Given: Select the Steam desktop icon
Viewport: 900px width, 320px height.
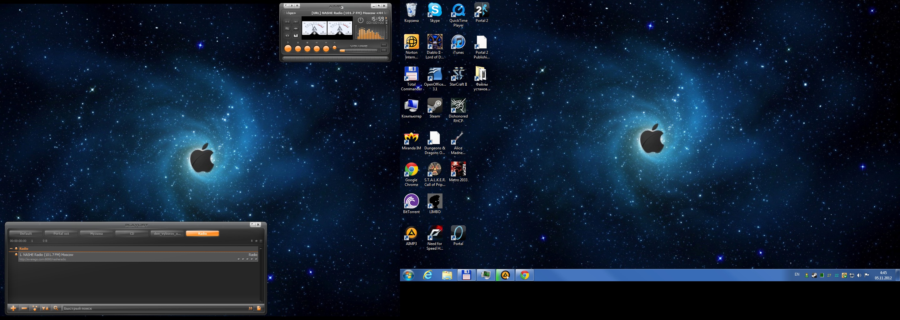Looking at the screenshot, I should pos(435,108).
